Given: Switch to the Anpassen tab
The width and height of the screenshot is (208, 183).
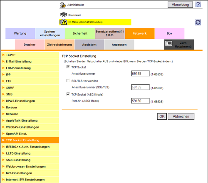Looking at the screenshot, I should pos(119,45).
